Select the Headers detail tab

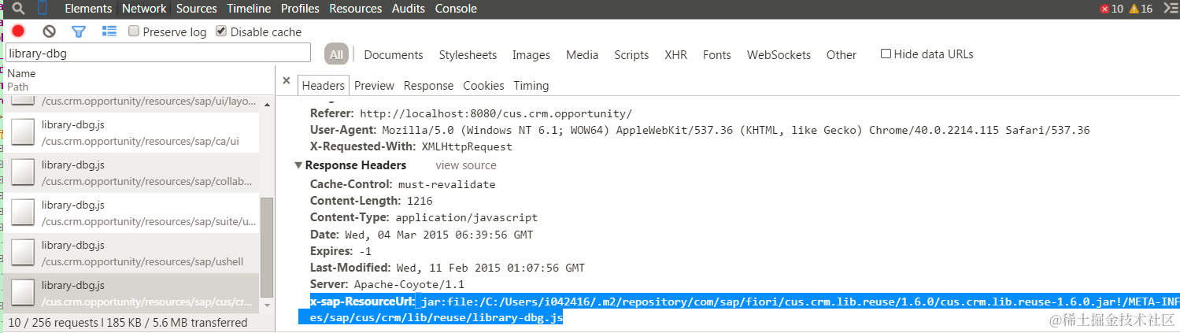(324, 85)
